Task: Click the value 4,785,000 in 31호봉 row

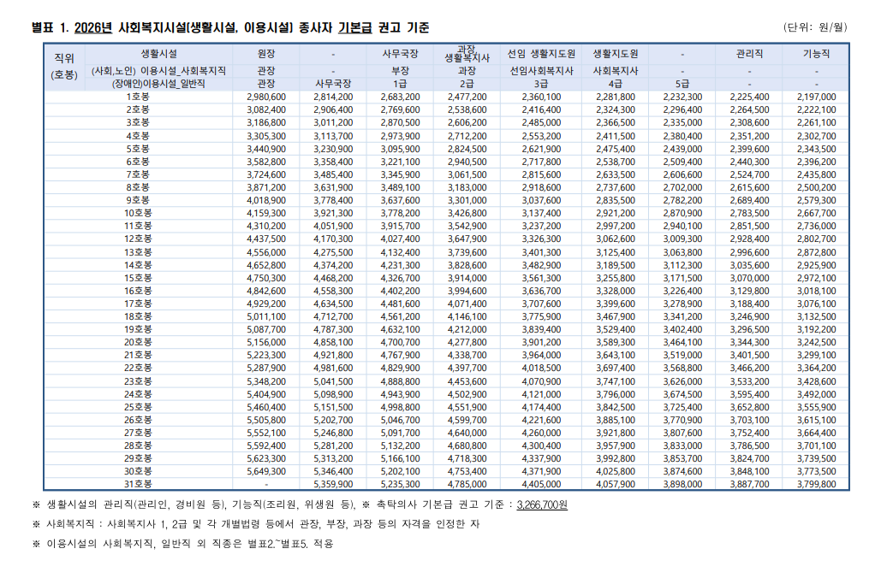Action: click(467, 484)
